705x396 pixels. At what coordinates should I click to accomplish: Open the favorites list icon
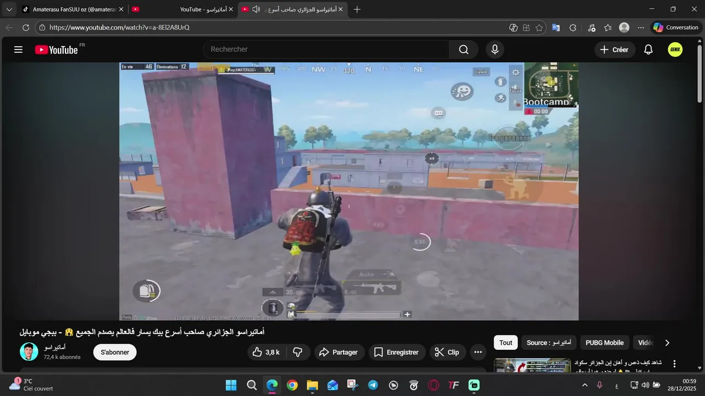coord(608,28)
